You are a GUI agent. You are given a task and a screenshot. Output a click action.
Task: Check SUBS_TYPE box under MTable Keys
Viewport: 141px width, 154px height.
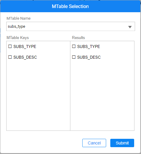tap(10, 46)
